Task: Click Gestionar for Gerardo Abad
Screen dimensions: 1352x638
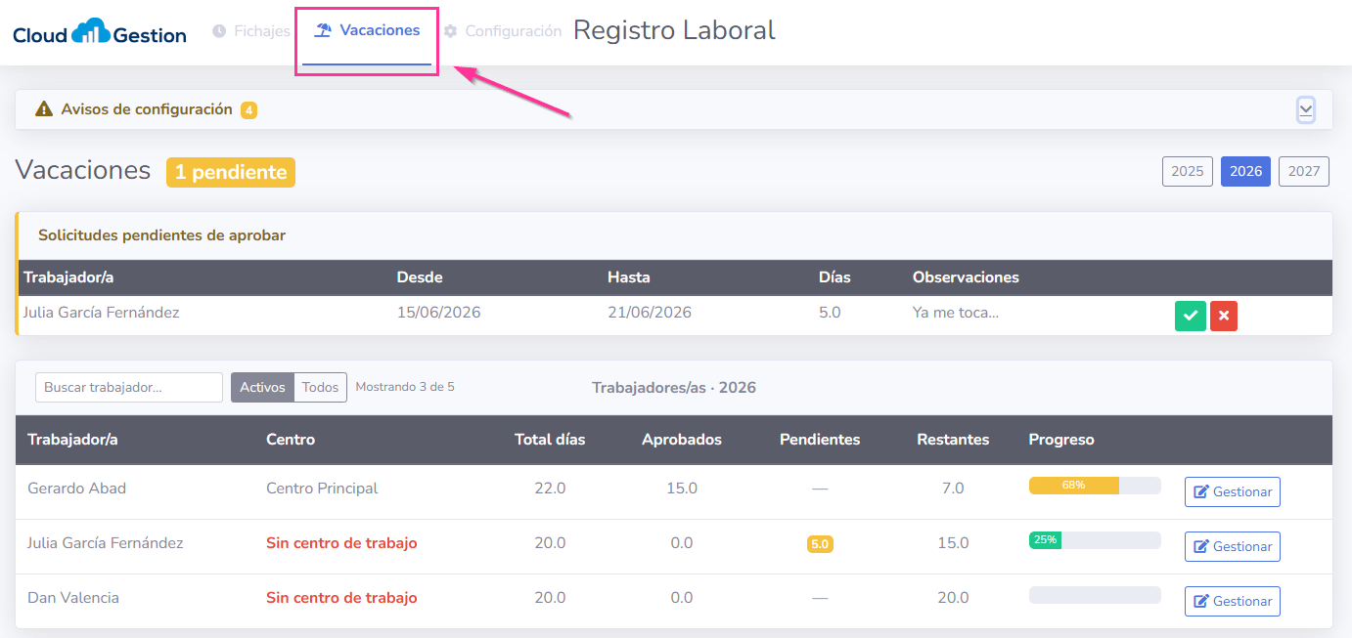Action: [1233, 491]
